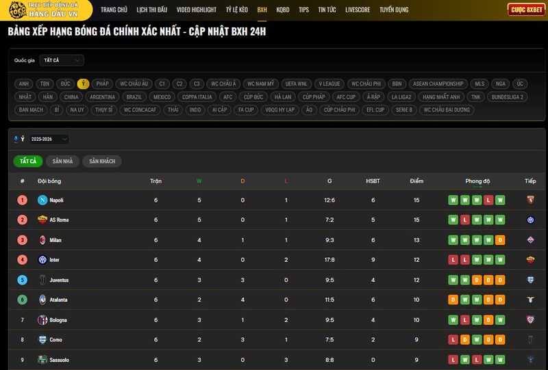
Task: Open the Quốc gia country dropdown
Action: (x=61, y=60)
